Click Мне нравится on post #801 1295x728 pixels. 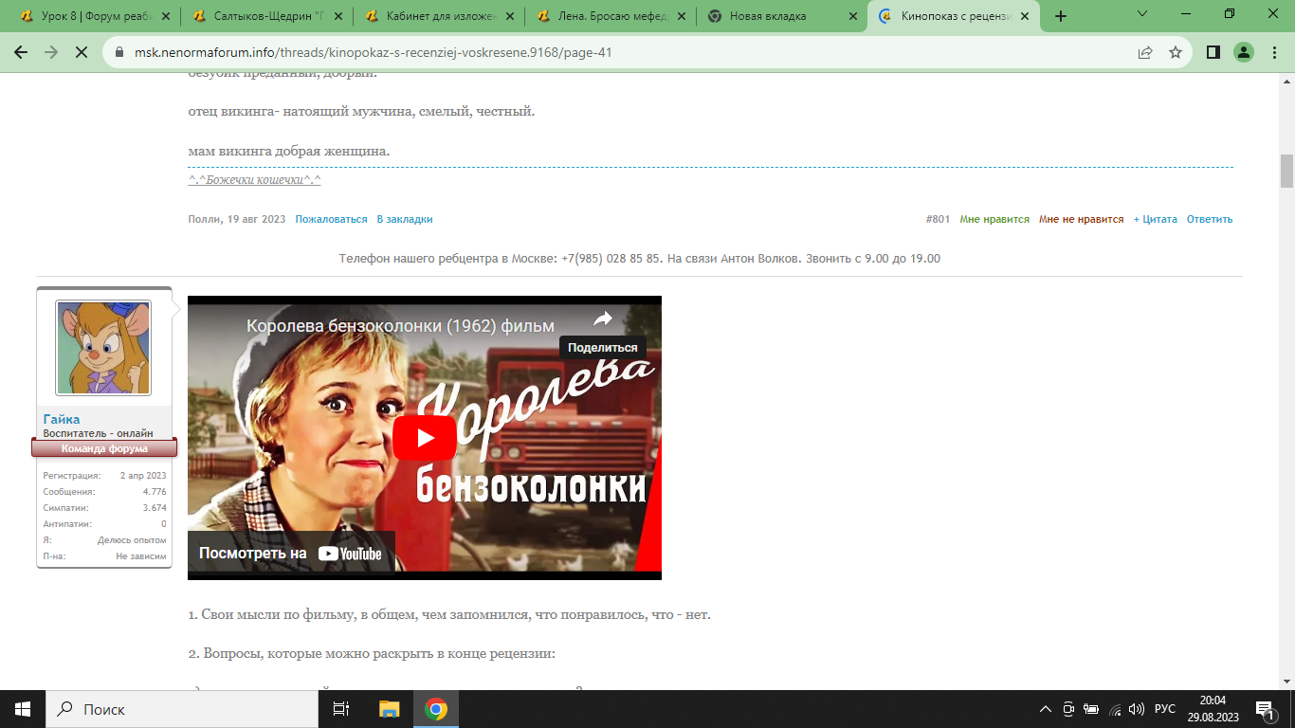994,219
